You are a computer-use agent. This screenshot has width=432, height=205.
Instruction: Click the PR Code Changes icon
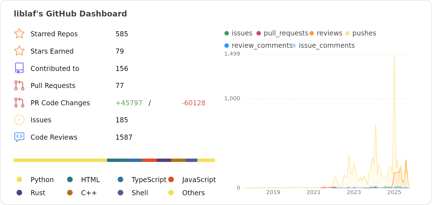(x=19, y=103)
